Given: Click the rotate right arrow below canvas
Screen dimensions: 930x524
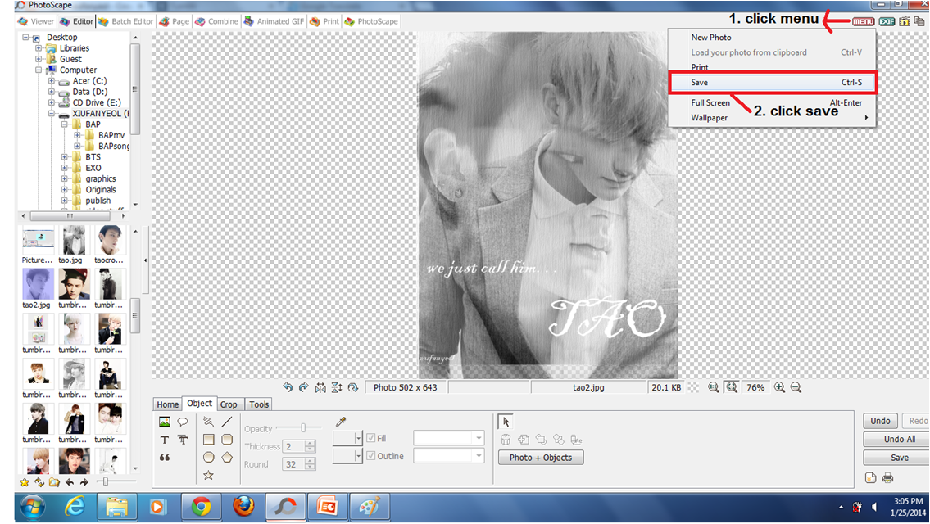Looking at the screenshot, I should pos(304,387).
